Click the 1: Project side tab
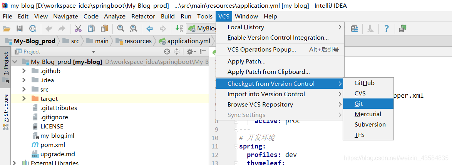This screenshot has width=452, height=165. point(5,67)
